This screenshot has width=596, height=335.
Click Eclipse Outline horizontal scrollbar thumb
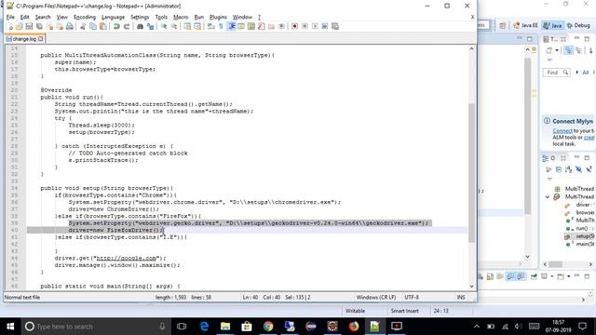coord(555,264)
